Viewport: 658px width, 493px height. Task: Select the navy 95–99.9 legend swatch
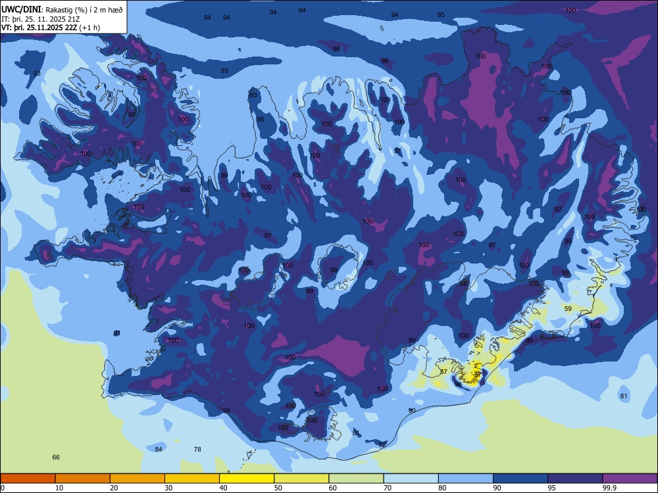click(575, 479)
